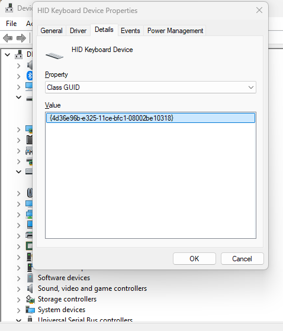Expand the Storage controllers tree node
This screenshot has width=283, height=331.
click(18, 300)
